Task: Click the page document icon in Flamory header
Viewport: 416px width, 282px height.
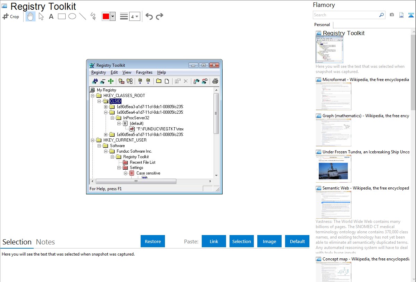Action: pyautogui.click(x=401, y=15)
